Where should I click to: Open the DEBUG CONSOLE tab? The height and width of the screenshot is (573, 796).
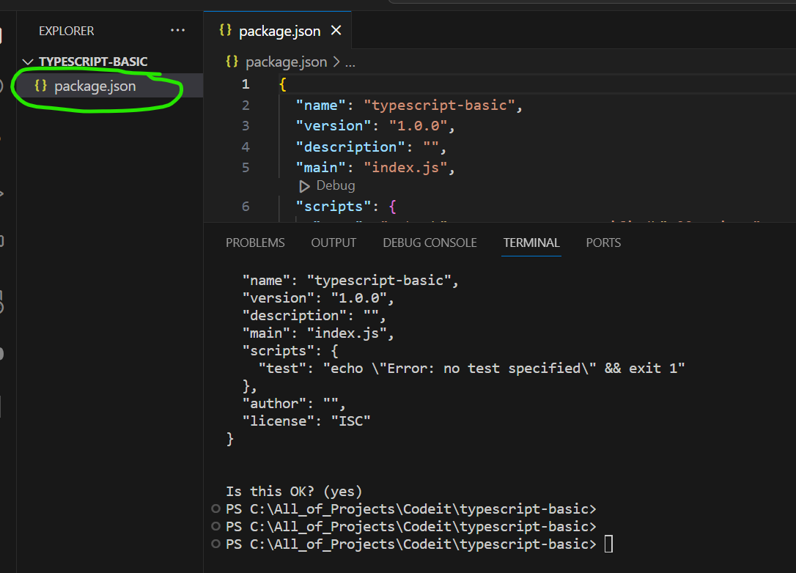point(430,243)
